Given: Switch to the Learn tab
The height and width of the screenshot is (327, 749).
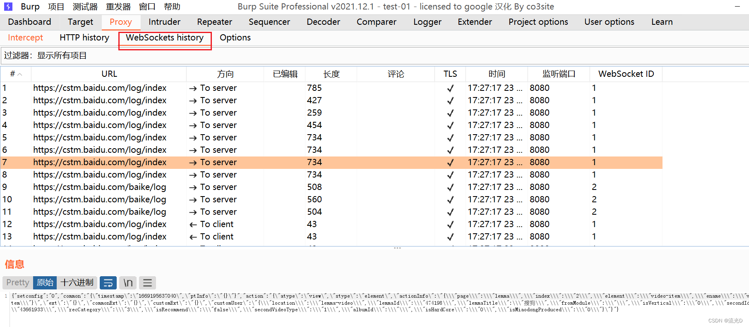Looking at the screenshot, I should click(662, 22).
